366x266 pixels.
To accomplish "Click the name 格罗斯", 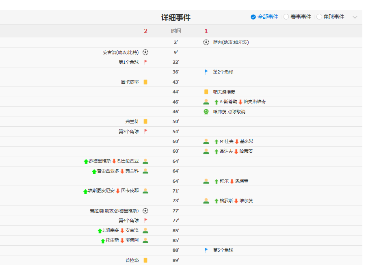I will 226,201.
